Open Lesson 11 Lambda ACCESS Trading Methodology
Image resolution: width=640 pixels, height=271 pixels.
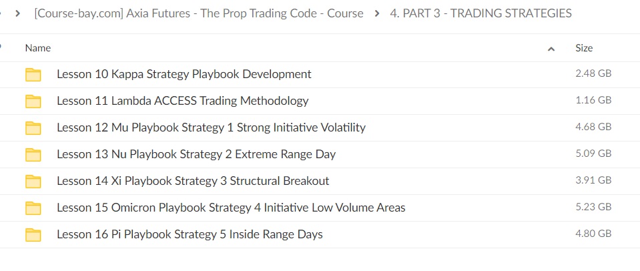pyautogui.click(x=182, y=101)
